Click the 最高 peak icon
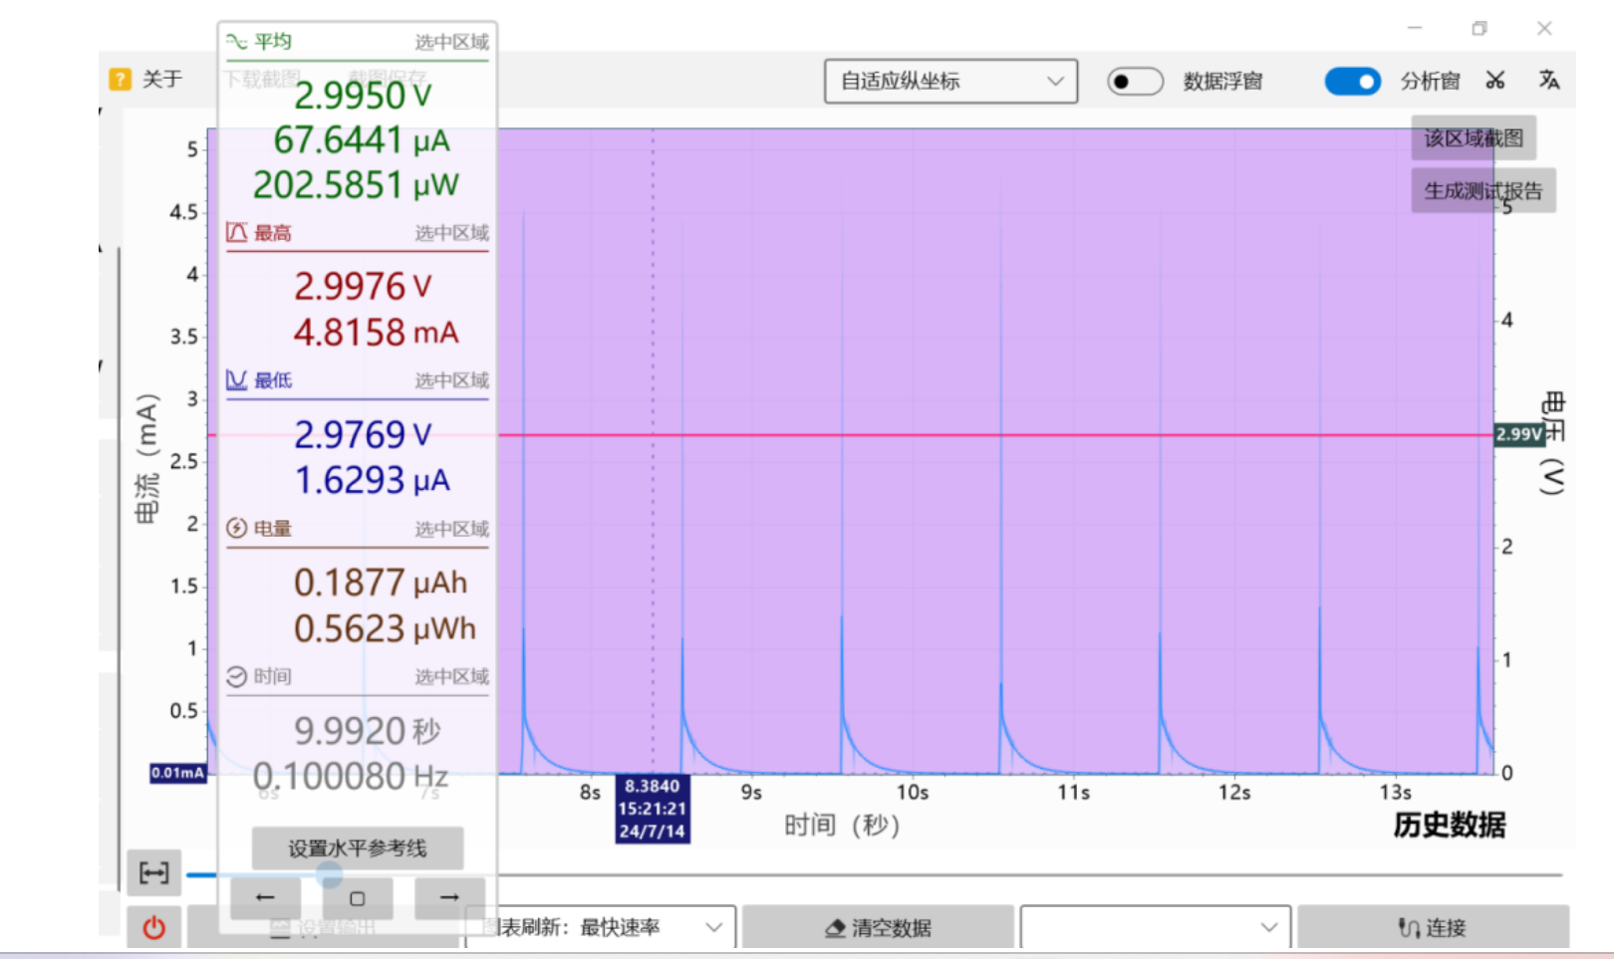The width and height of the screenshot is (1614, 959). tap(236, 232)
